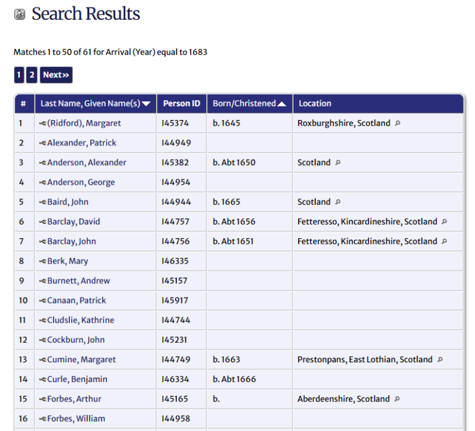
Task: Click the search icon beside Prestonpans, East Lothian
Action: click(440, 359)
